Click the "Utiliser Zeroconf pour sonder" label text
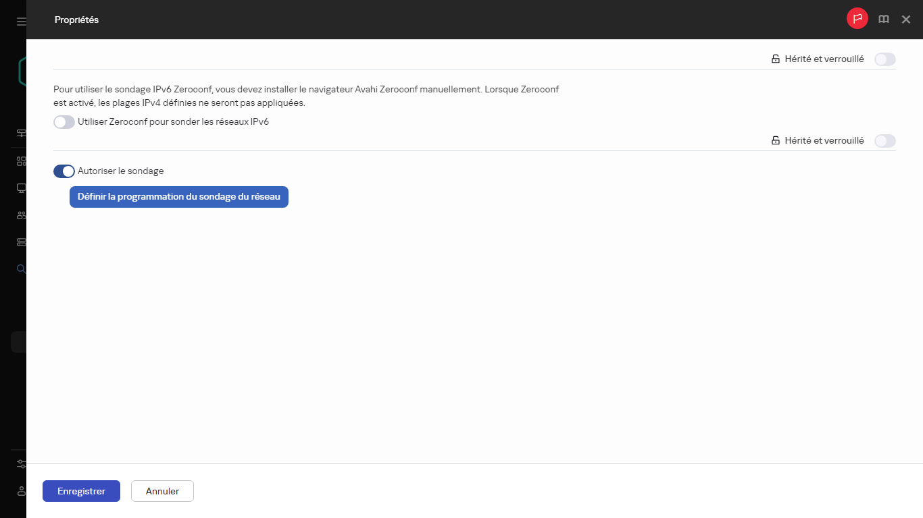Screen dimensions: 923x518 click(x=174, y=122)
